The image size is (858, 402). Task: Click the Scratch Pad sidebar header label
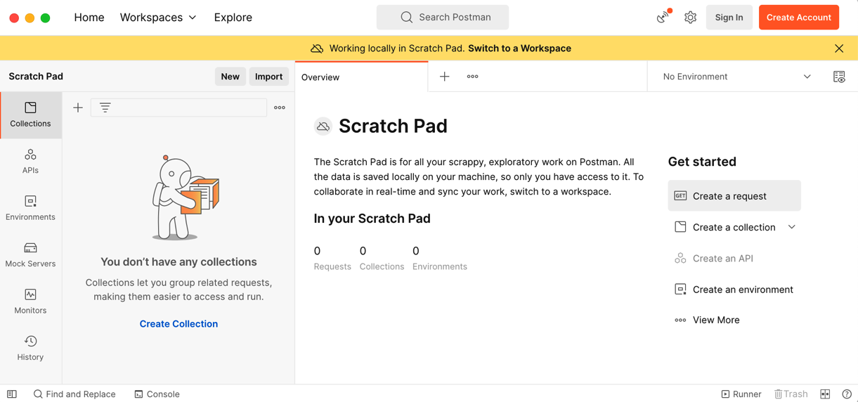pos(36,77)
